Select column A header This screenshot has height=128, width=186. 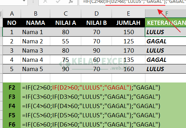(12, 14)
